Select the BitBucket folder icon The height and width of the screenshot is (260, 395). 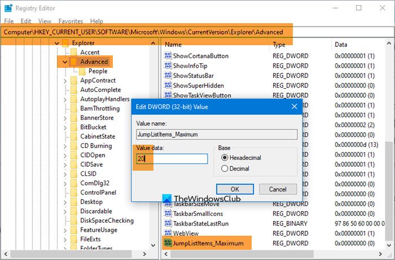pyautogui.click(x=74, y=127)
